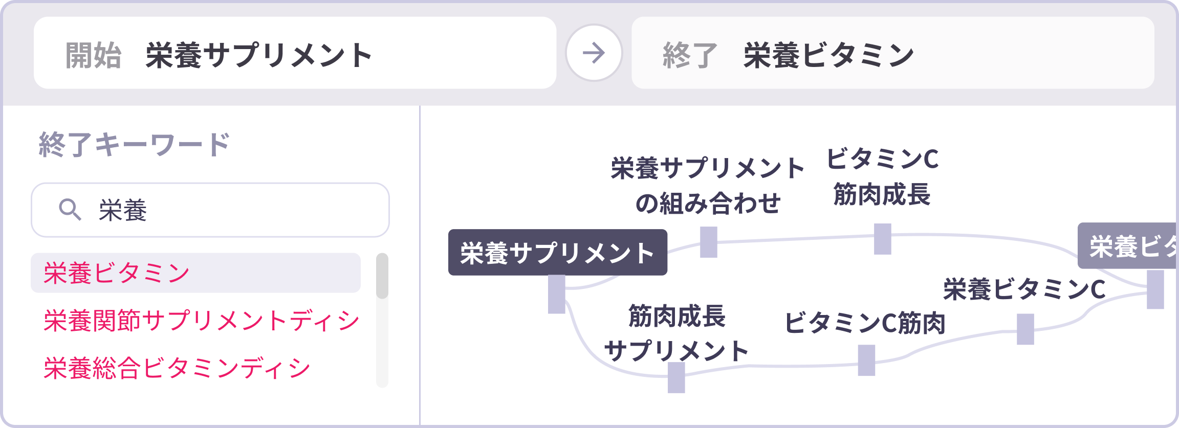This screenshot has height=428, width=1179.
Task: Click the 筋肉成長サプリメント node label
Action: (x=676, y=333)
